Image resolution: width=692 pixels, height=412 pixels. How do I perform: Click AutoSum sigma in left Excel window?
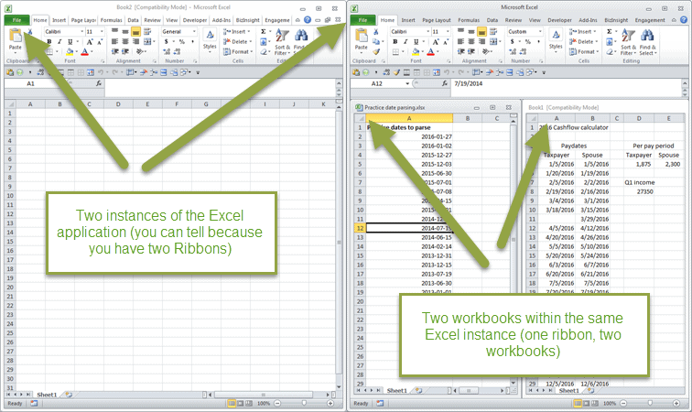tap(264, 31)
